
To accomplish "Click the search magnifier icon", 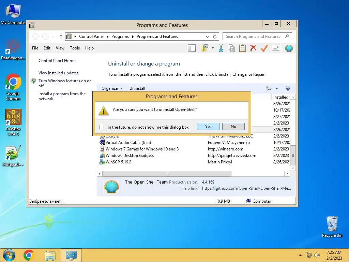I will click(x=287, y=36).
